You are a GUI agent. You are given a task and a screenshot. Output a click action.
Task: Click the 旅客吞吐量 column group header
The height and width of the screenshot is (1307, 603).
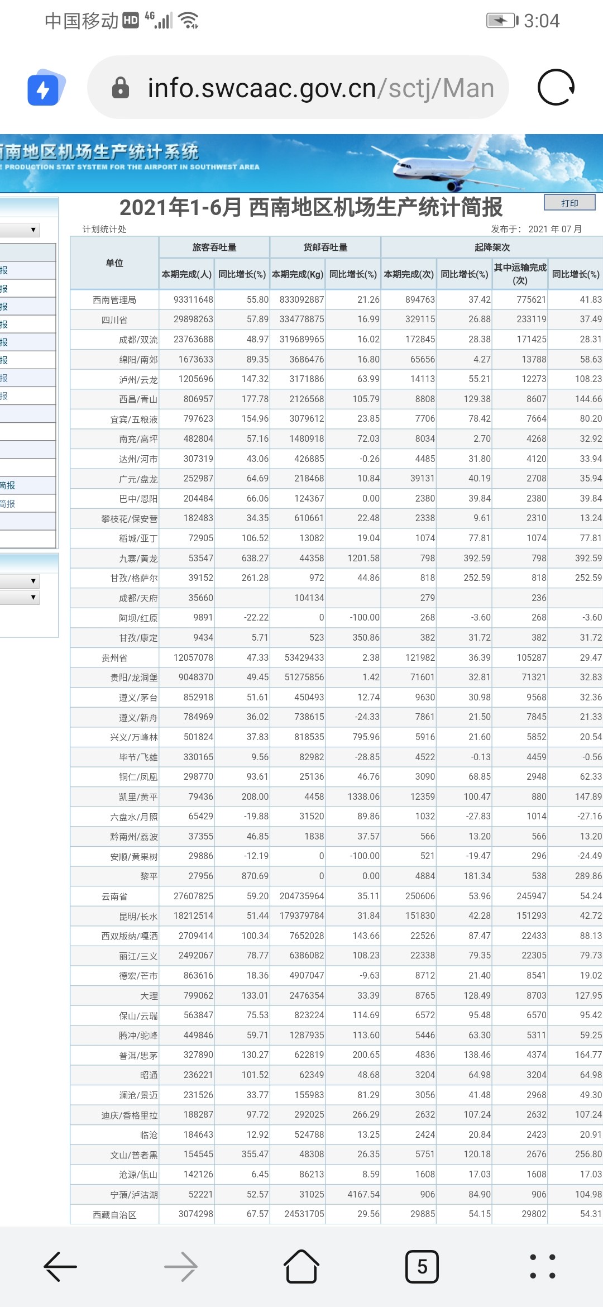tap(214, 247)
